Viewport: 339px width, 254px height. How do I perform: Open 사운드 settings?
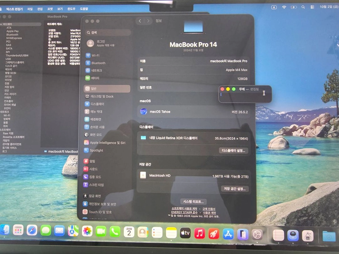click(91, 169)
